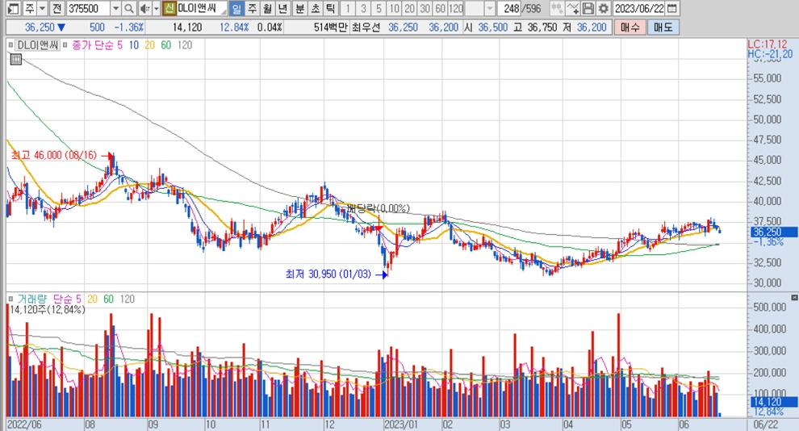
Task: Click the '전' all-stocks button
Action: [56, 8]
